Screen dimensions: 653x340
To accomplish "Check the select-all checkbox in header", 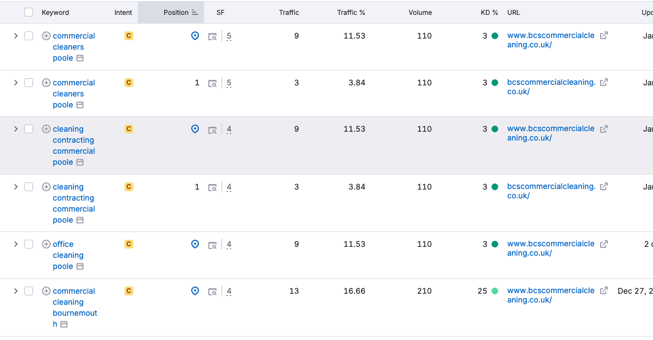I will click(x=28, y=12).
